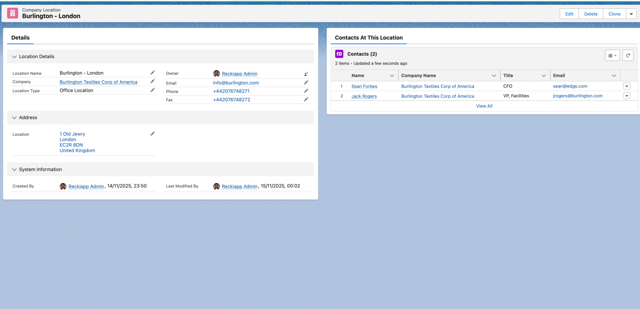
Task: Click the Company Location building icon
Action: pyautogui.click(x=12, y=13)
